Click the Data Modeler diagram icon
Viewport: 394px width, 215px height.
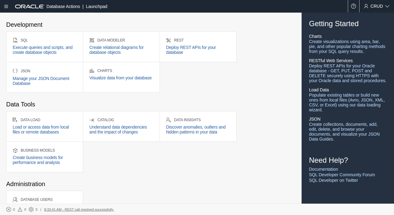(x=92, y=40)
